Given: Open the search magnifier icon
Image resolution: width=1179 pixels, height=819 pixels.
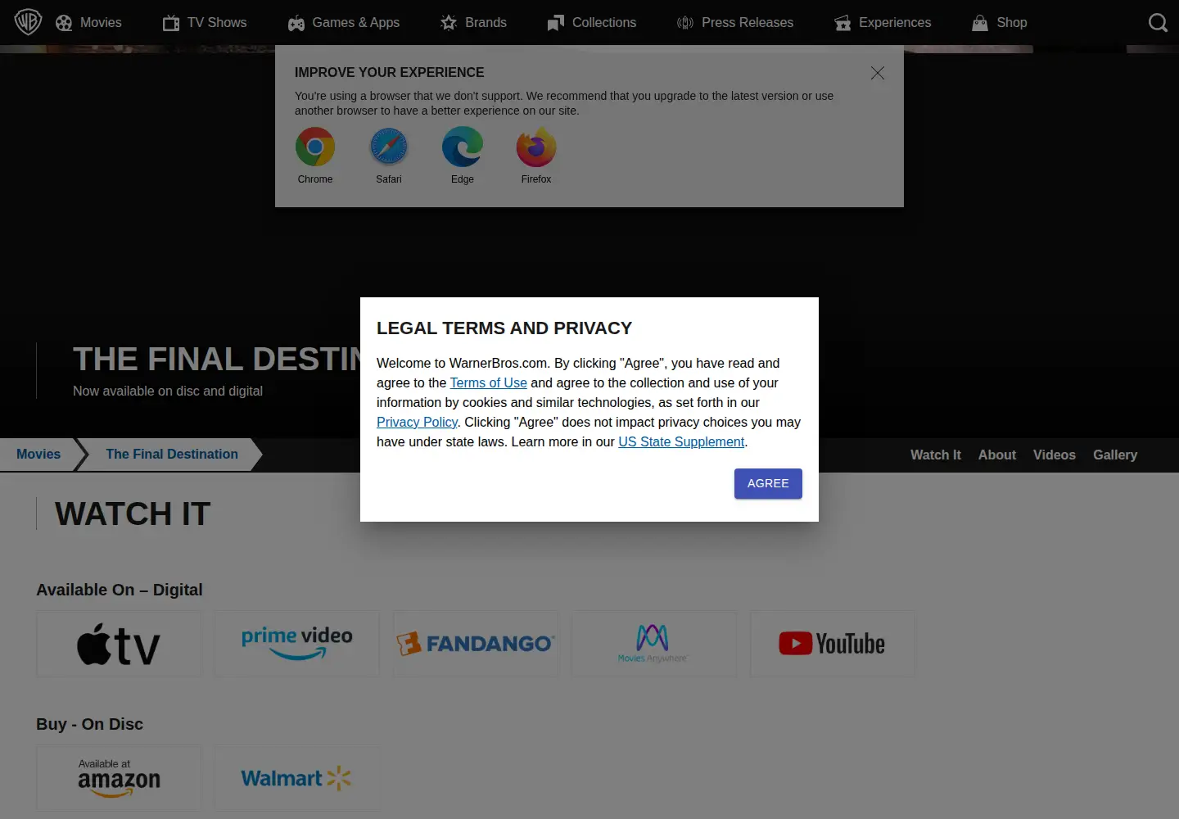Looking at the screenshot, I should coord(1158,22).
